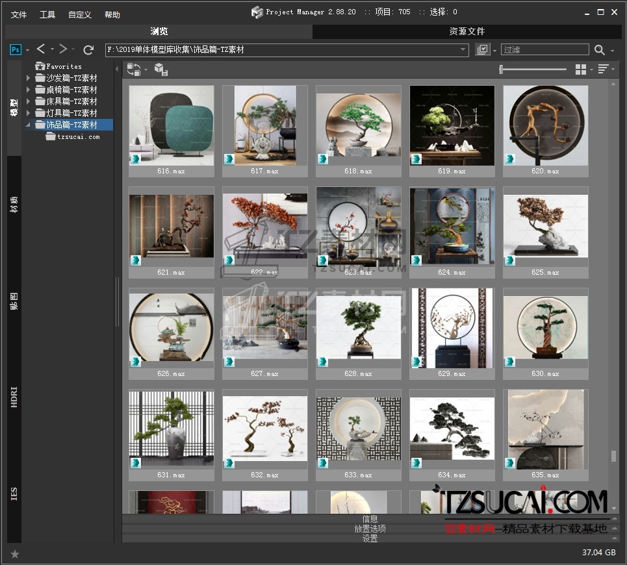This screenshot has width=627, height=565.
Task: Open the sort options icon
Action: coord(603,69)
